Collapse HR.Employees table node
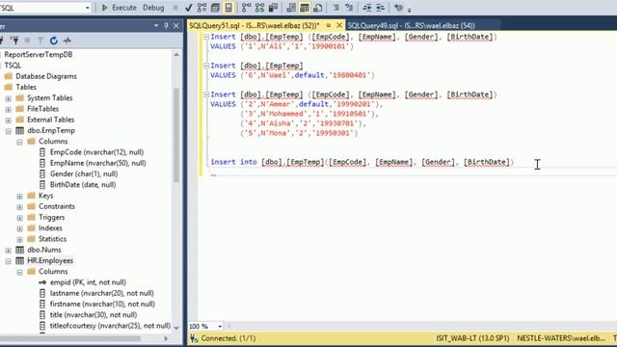Viewport: 617px width, 347px height. point(9,261)
